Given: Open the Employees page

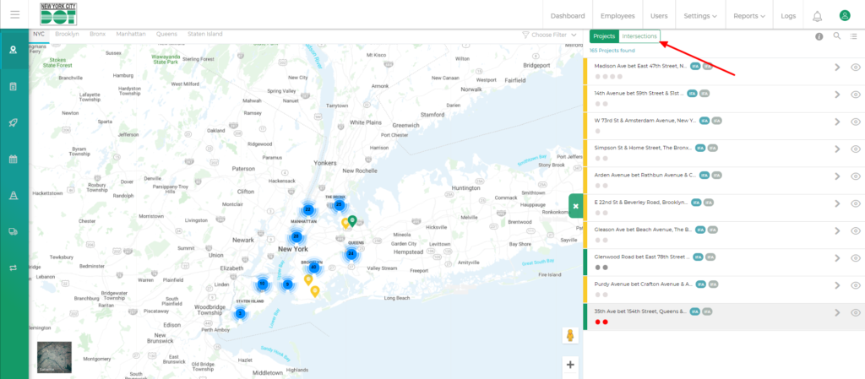Looking at the screenshot, I should (x=617, y=16).
